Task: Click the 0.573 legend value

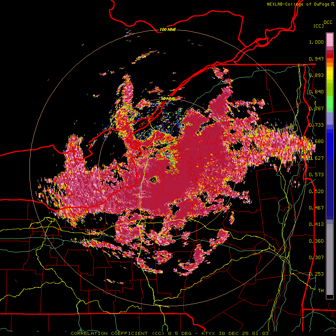Action: click(x=316, y=175)
